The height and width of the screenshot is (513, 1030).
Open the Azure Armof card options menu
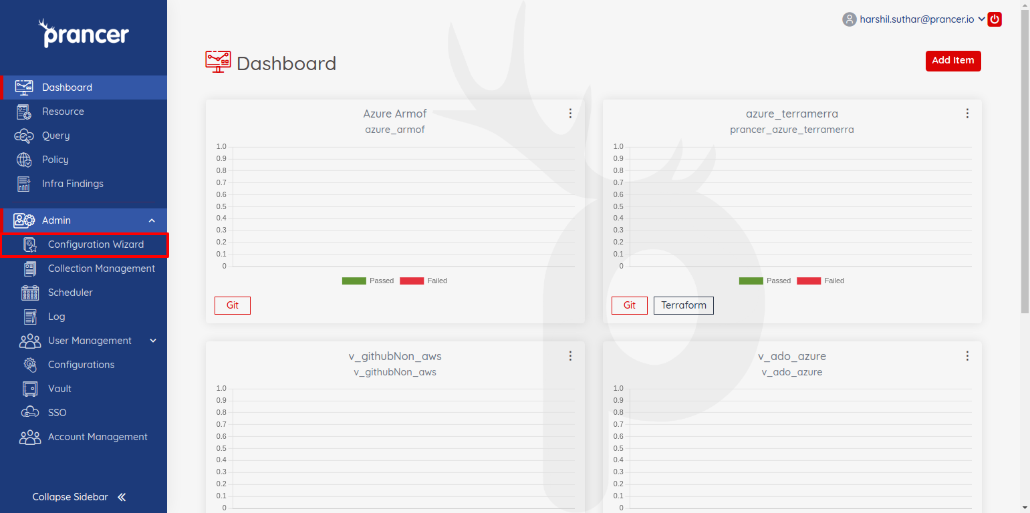click(570, 114)
